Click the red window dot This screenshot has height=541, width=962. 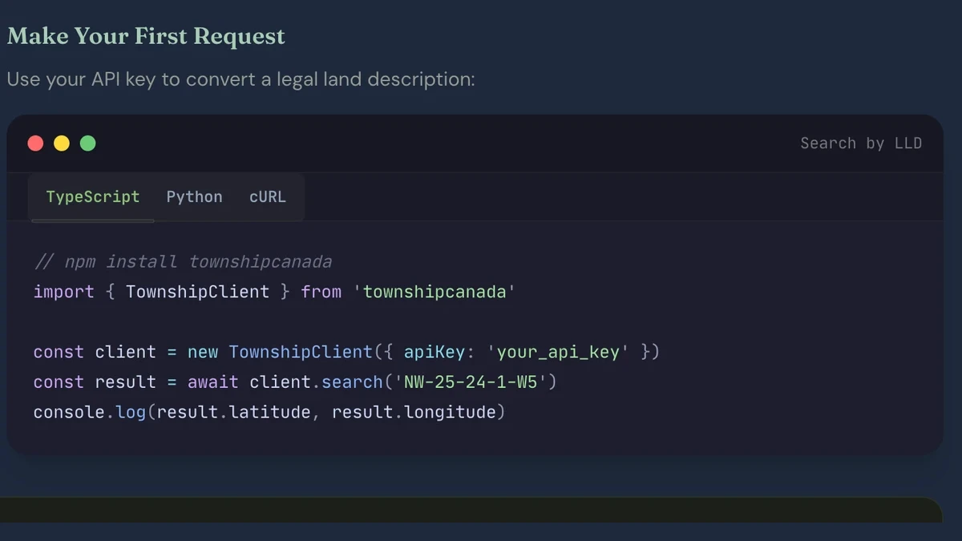(35, 143)
